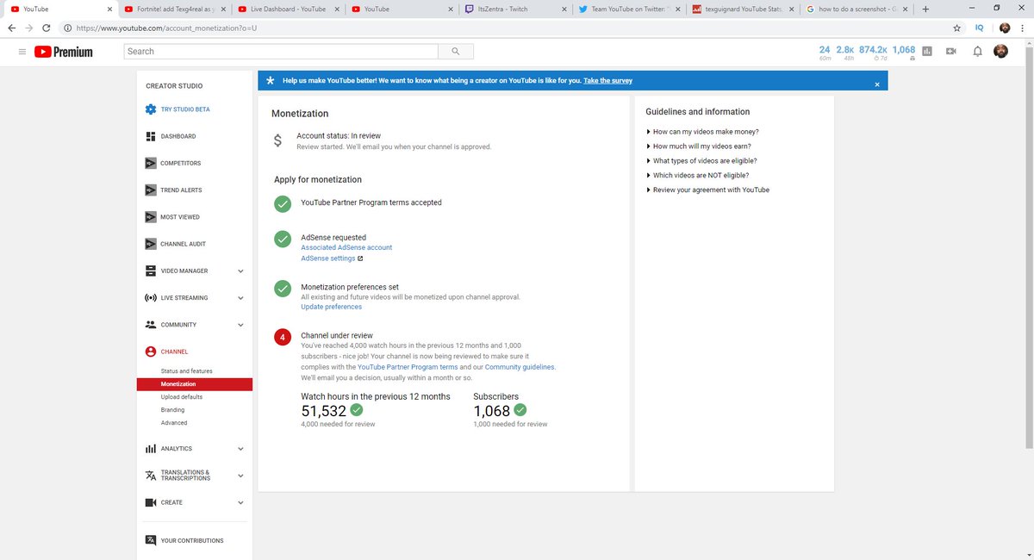
Task: Expand the Live Streaming section
Action: [x=240, y=298]
